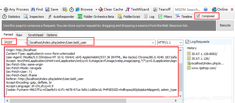Click the Save toolbar button
The width and height of the screenshot is (235, 103).
(x=52, y=9)
